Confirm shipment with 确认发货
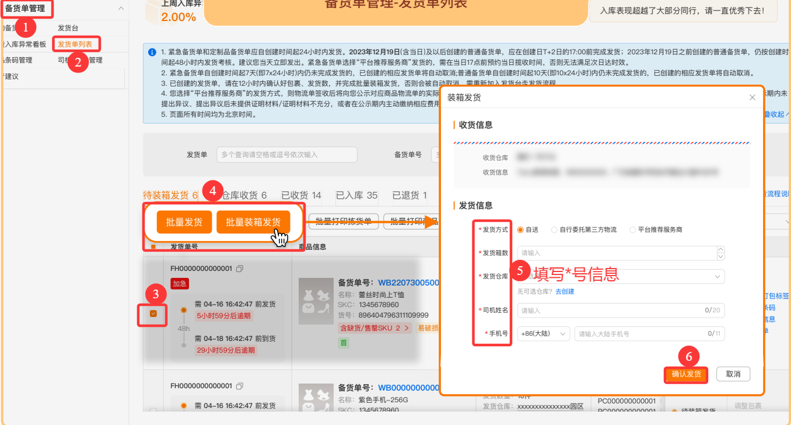 click(x=686, y=374)
